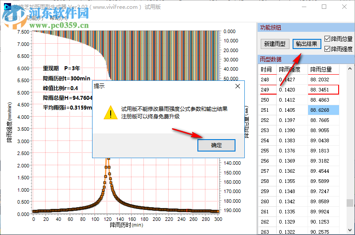Click the chart label 重现期 P=3年

tap(62, 68)
